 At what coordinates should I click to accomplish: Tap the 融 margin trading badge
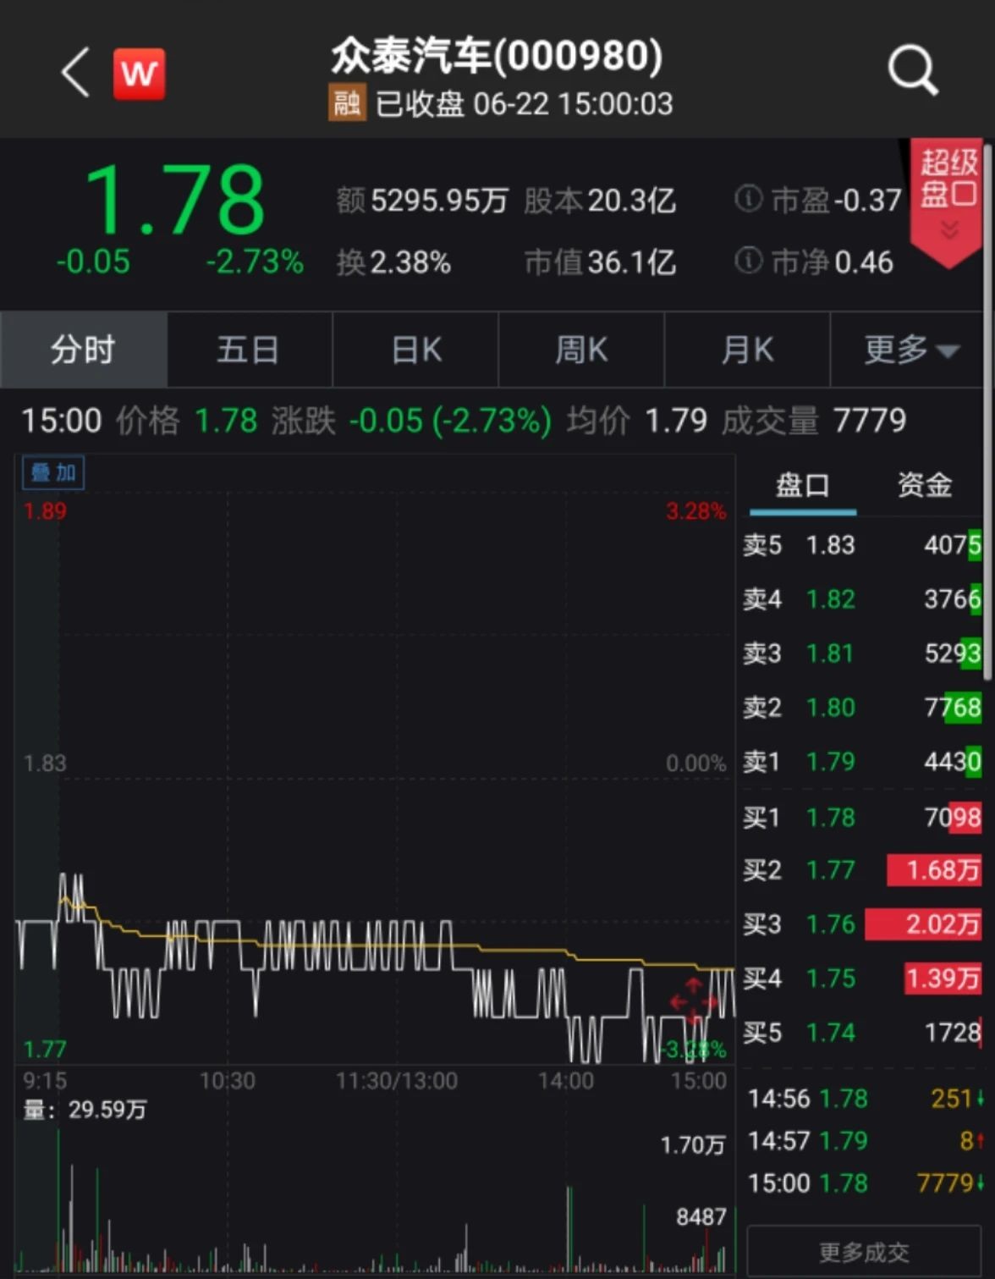coord(347,103)
